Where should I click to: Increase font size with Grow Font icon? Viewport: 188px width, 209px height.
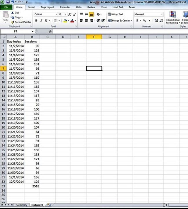pos(70,14)
